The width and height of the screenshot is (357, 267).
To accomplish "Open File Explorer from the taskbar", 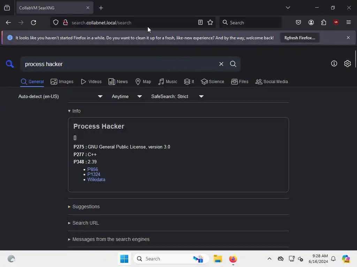I will pos(218,259).
